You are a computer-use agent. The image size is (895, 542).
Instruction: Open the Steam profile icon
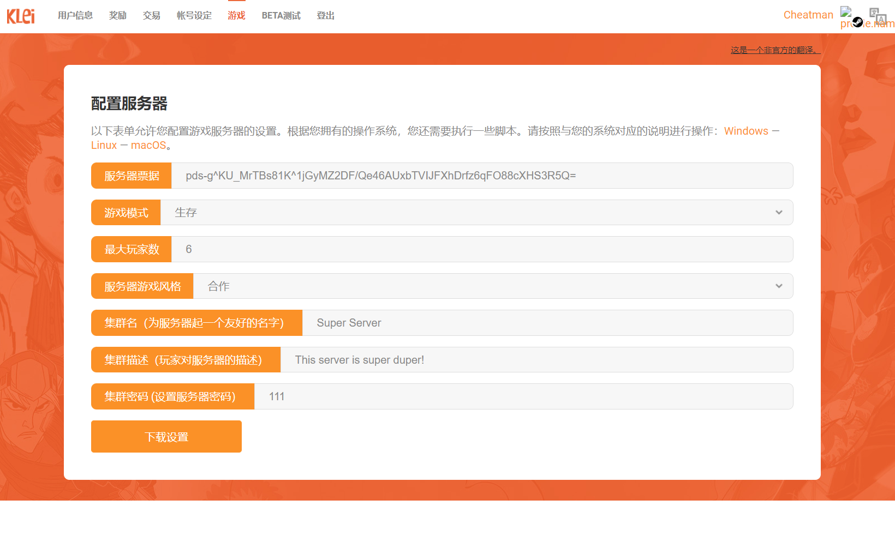[857, 22]
